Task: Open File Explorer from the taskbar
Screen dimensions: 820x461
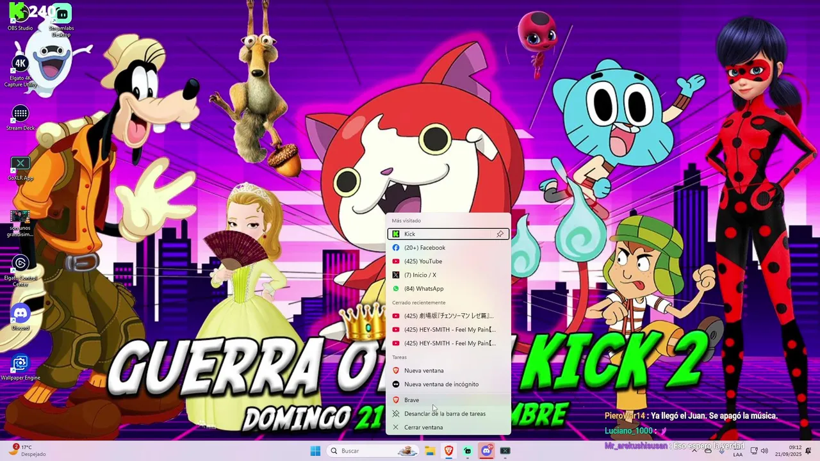Action: pyautogui.click(x=430, y=451)
